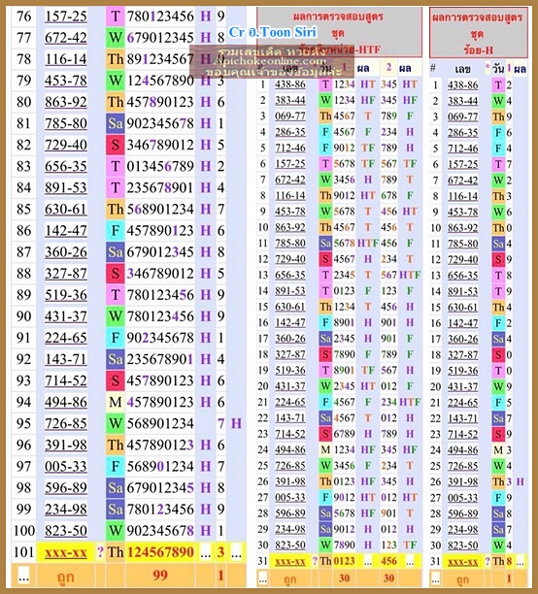Image resolution: width=538 pixels, height=594 pixels.
Task: Select row number 100 in left table
Action: pos(24,531)
